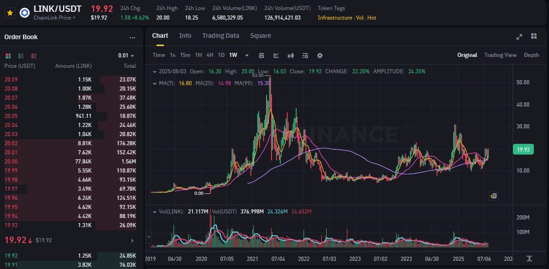549x269 pixels.
Task: Open the candlestick chart style options
Action: (291, 56)
